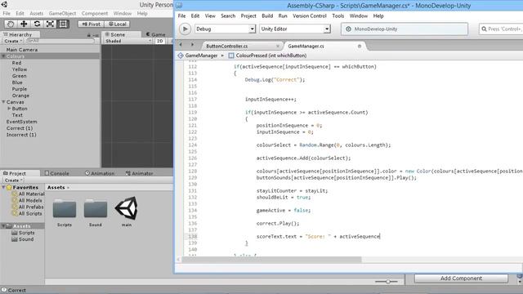Open the Debug configuration dropdown
The height and width of the screenshot is (294, 523).
[x=226, y=29]
